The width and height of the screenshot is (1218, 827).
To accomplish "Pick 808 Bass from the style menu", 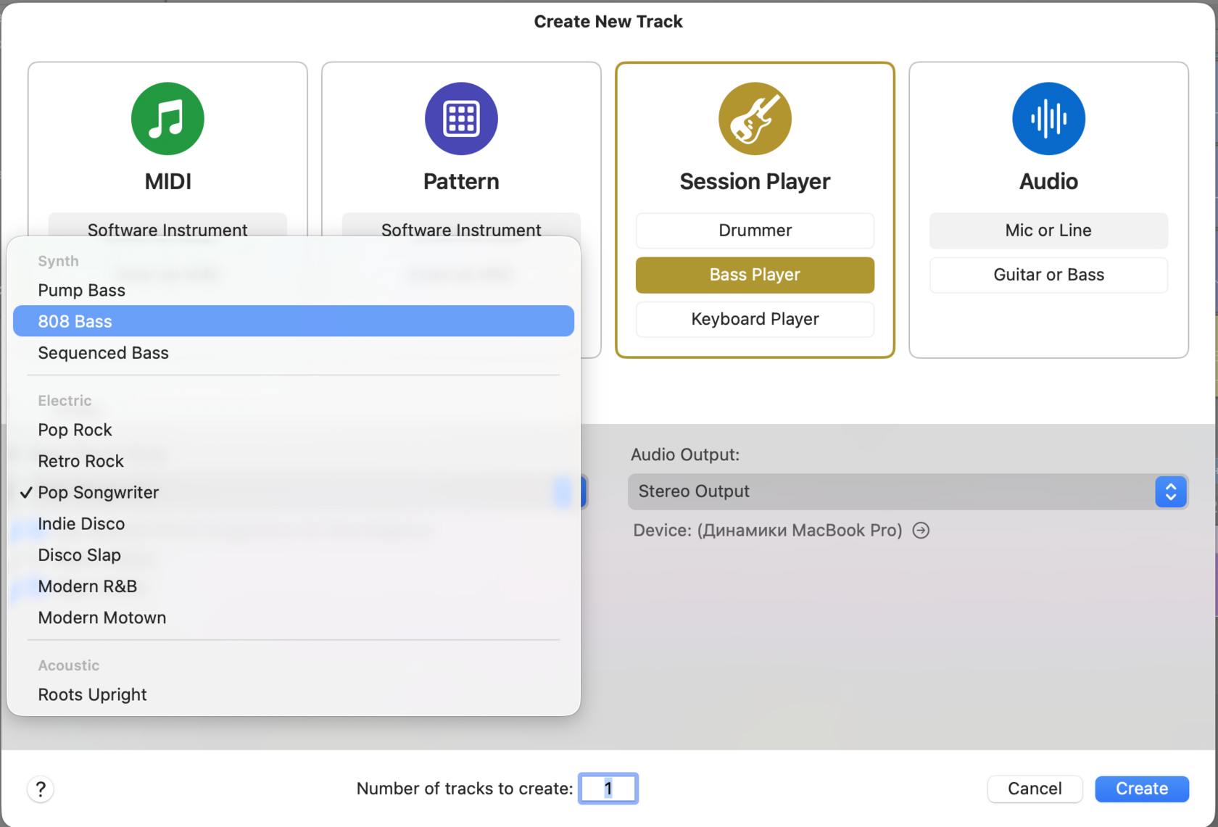I will [x=294, y=321].
